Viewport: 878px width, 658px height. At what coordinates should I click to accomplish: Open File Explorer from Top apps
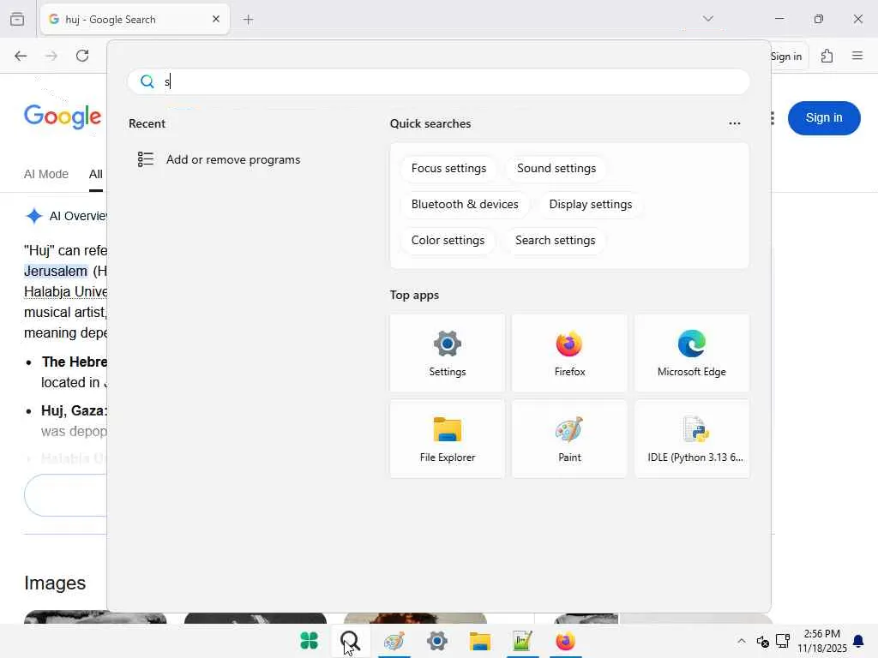coord(447,439)
